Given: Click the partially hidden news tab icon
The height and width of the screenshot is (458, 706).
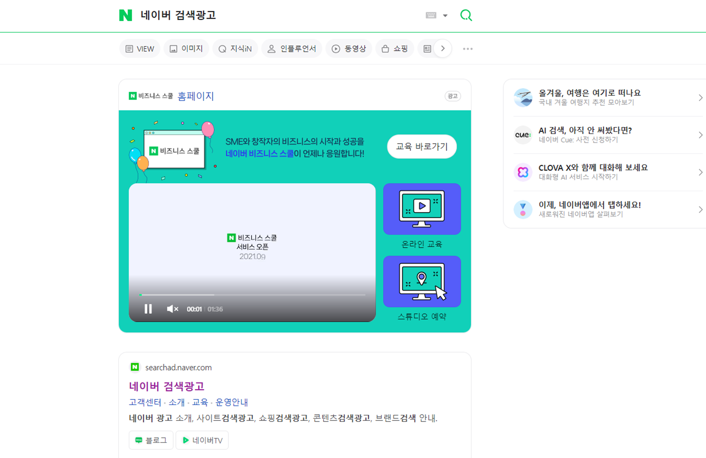Looking at the screenshot, I should click(427, 49).
